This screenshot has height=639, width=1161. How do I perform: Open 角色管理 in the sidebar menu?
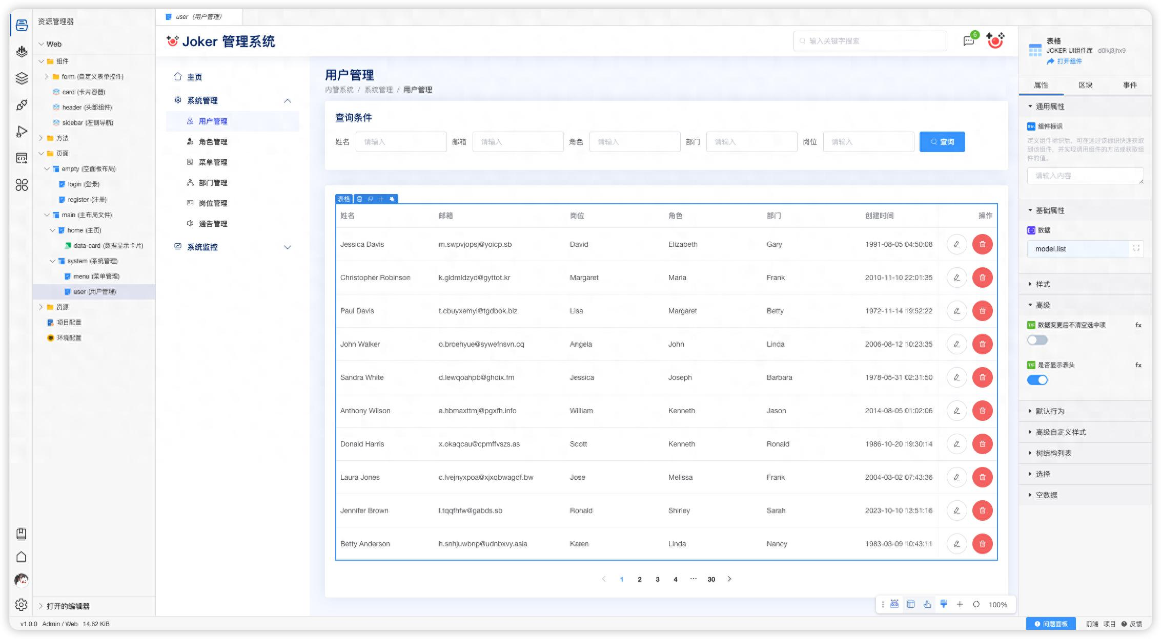coord(213,142)
